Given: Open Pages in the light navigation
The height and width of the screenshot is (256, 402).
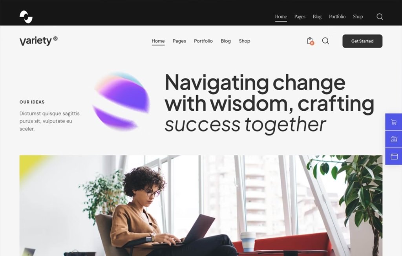Looking at the screenshot, I should (179, 41).
